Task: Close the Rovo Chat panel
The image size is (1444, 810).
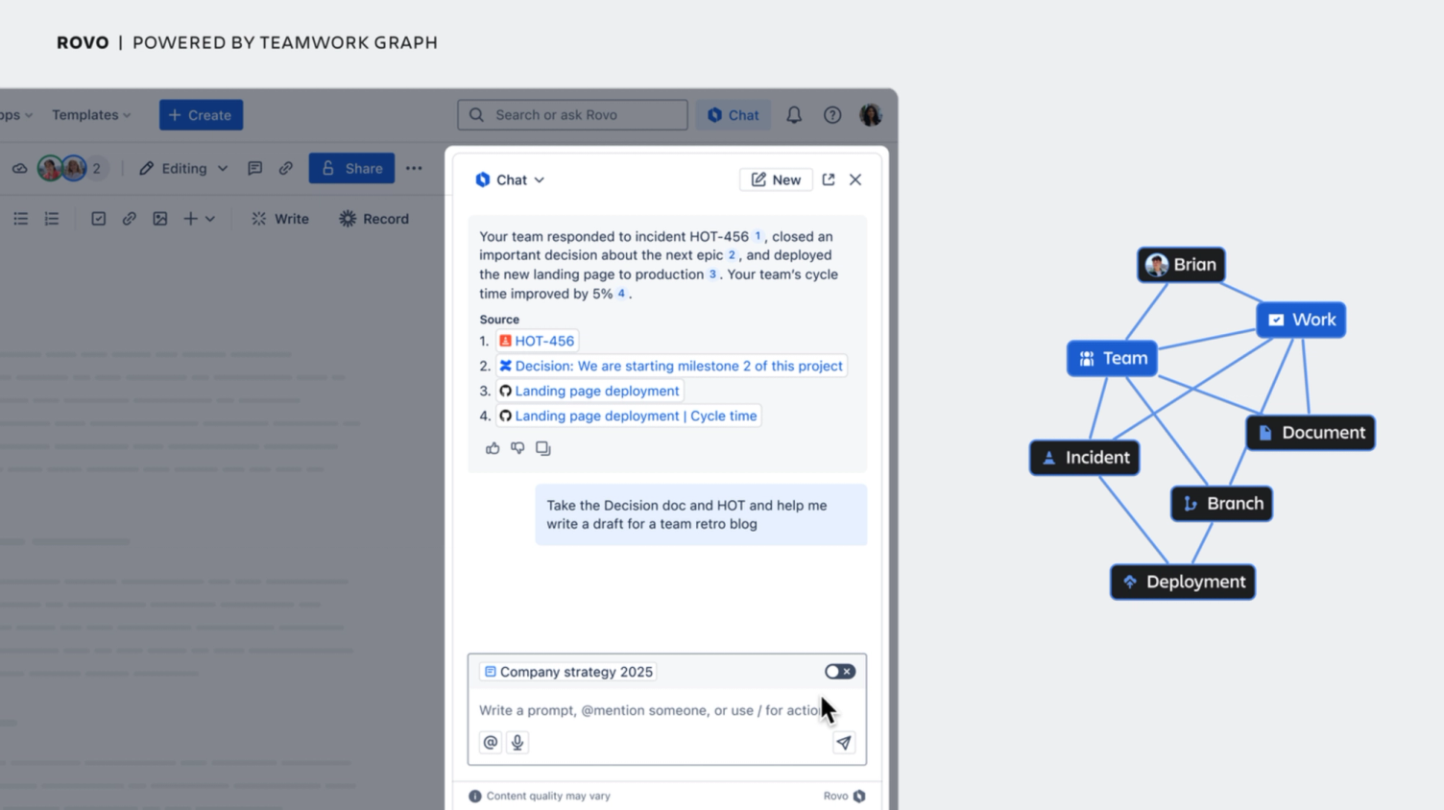Action: tap(855, 179)
